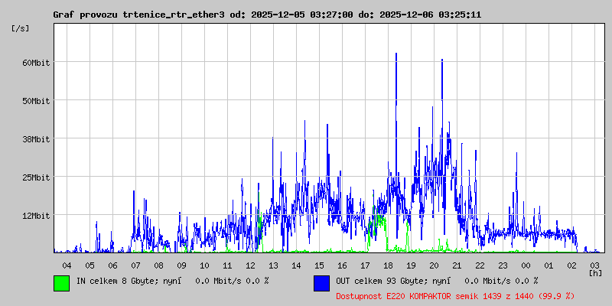612x306 pixels.
Task: Click the blue spike peak after 20h
Action: point(442,60)
